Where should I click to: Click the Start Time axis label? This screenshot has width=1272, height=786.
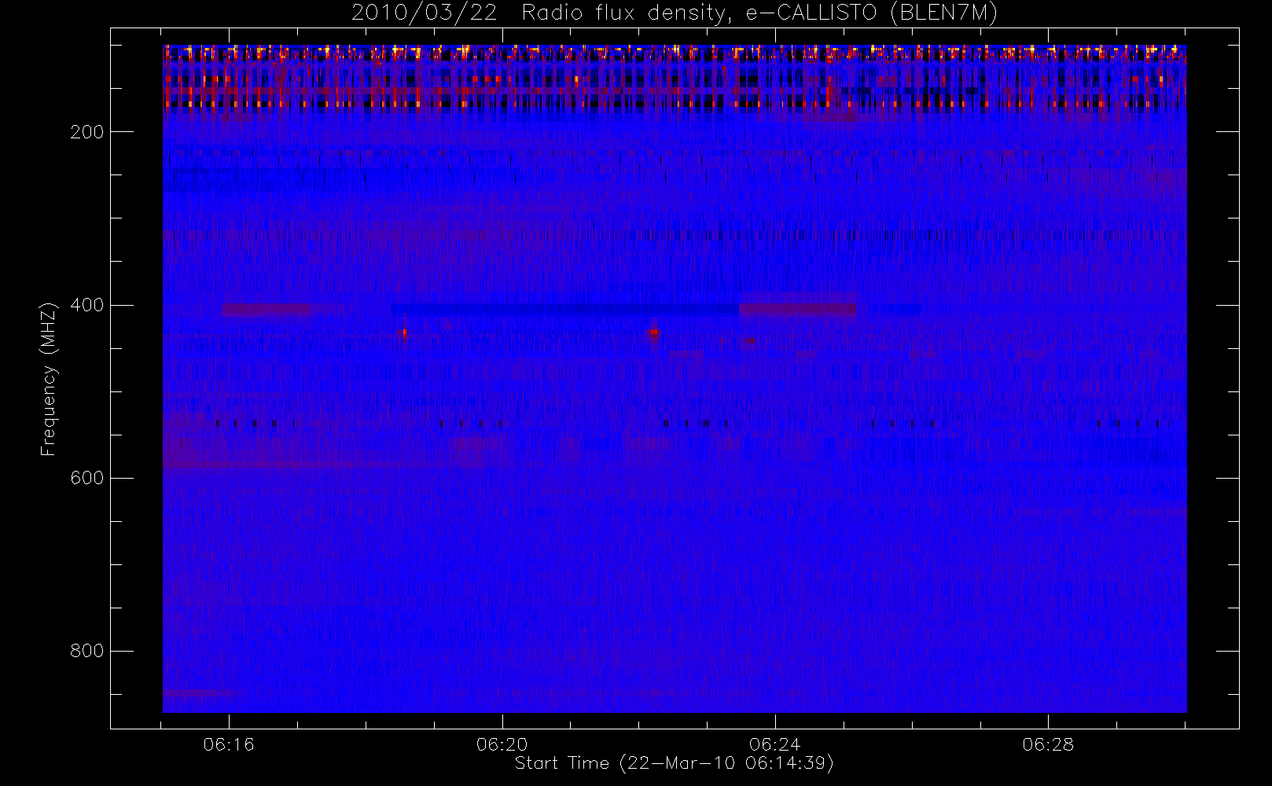tap(674, 763)
